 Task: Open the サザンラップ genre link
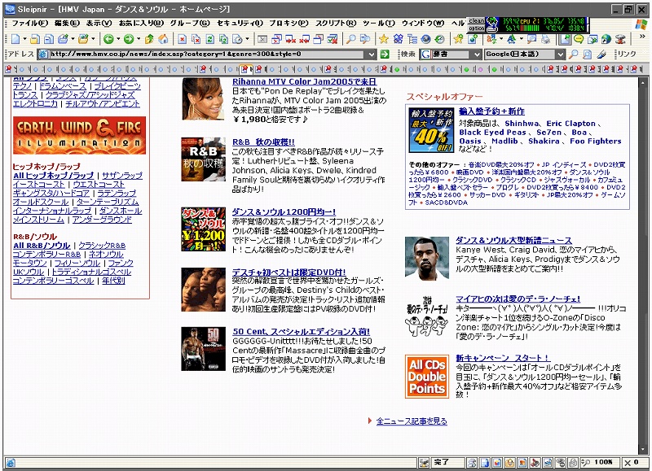[x=122, y=176]
